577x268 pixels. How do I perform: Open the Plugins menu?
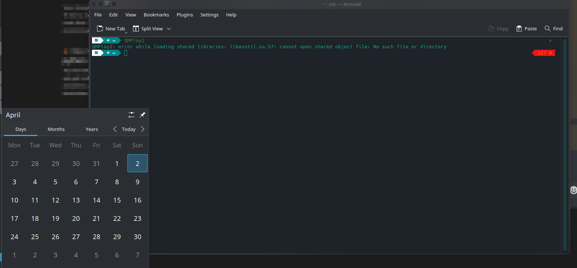click(185, 15)
